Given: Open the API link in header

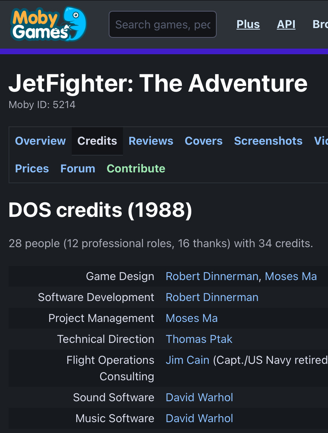Looking at the screenshot, I should pyautogui.click(x=286, y=24).
